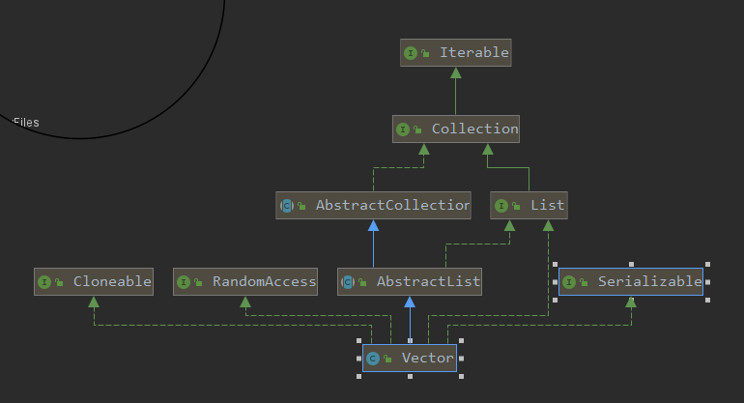The image size is (744, 403).
Task: Select the List interface node
Action: coord(529,206)
